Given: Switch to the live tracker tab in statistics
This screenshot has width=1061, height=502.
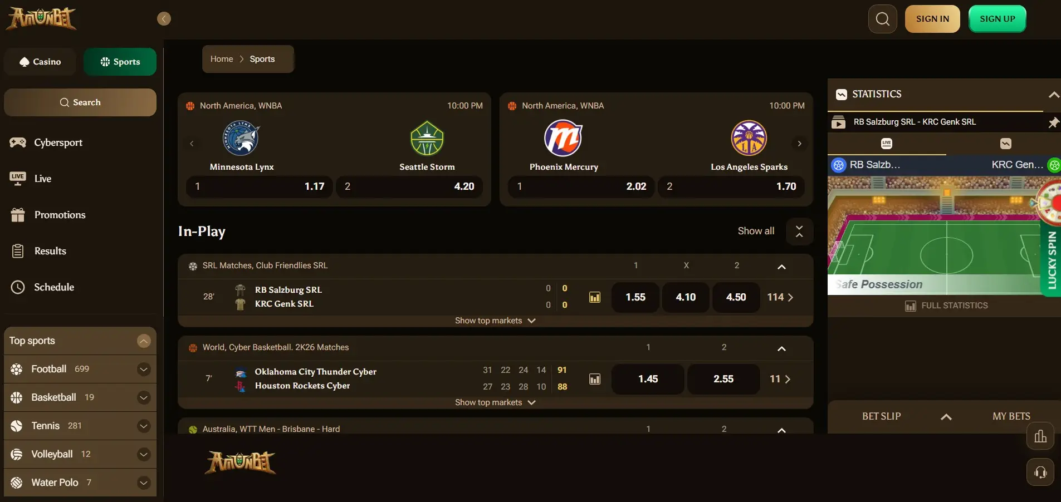Looking at the screenshot, I should (x=887, y=144).
